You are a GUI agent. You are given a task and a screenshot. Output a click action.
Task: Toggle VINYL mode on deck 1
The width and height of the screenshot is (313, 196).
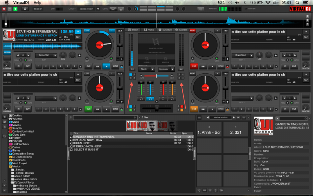coord(111,58)
